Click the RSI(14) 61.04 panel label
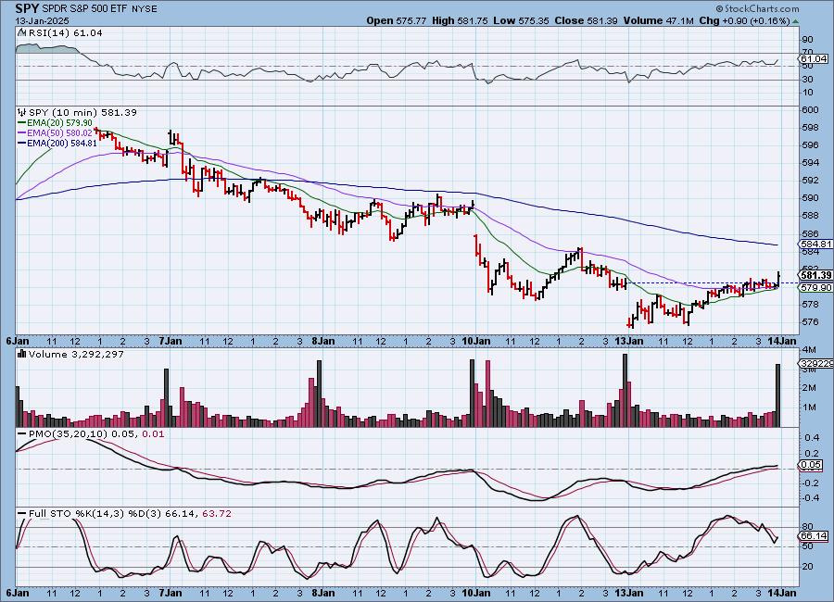The height and width of the screenshot is (602, 834). pos(66,32)
